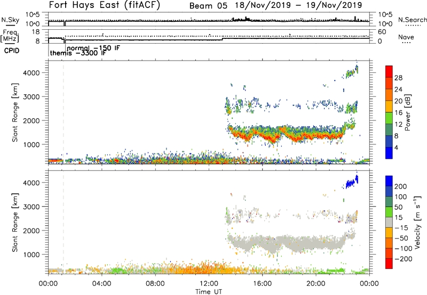Click the blue bottom of the power colorbar
427x295 pixels.
[x=389, y=153]
